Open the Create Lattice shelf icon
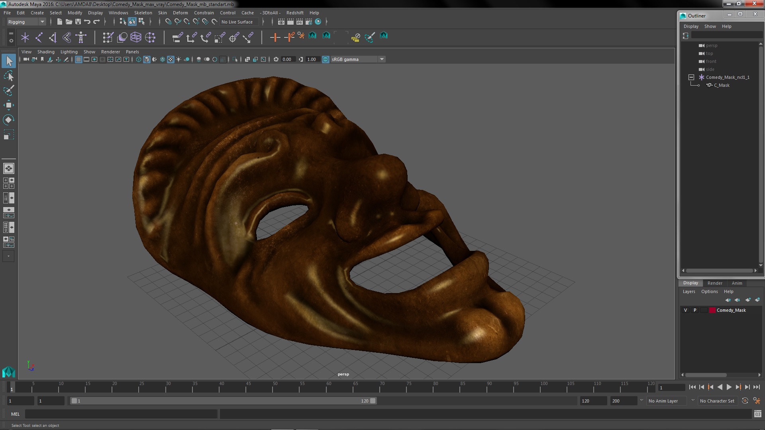 136,37
